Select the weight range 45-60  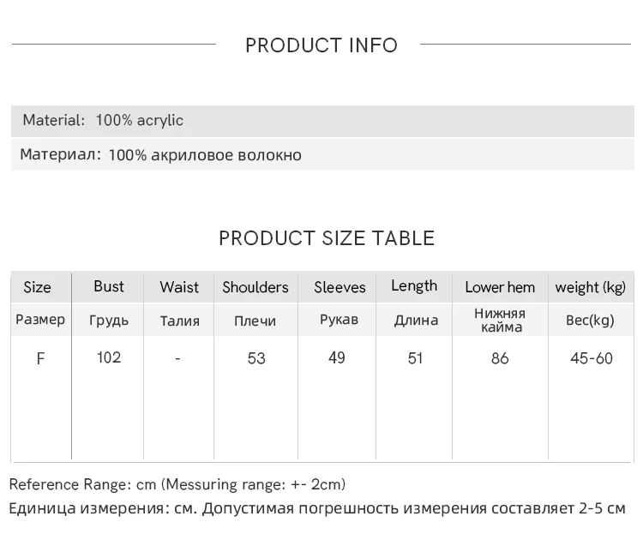tap(592, 358)
